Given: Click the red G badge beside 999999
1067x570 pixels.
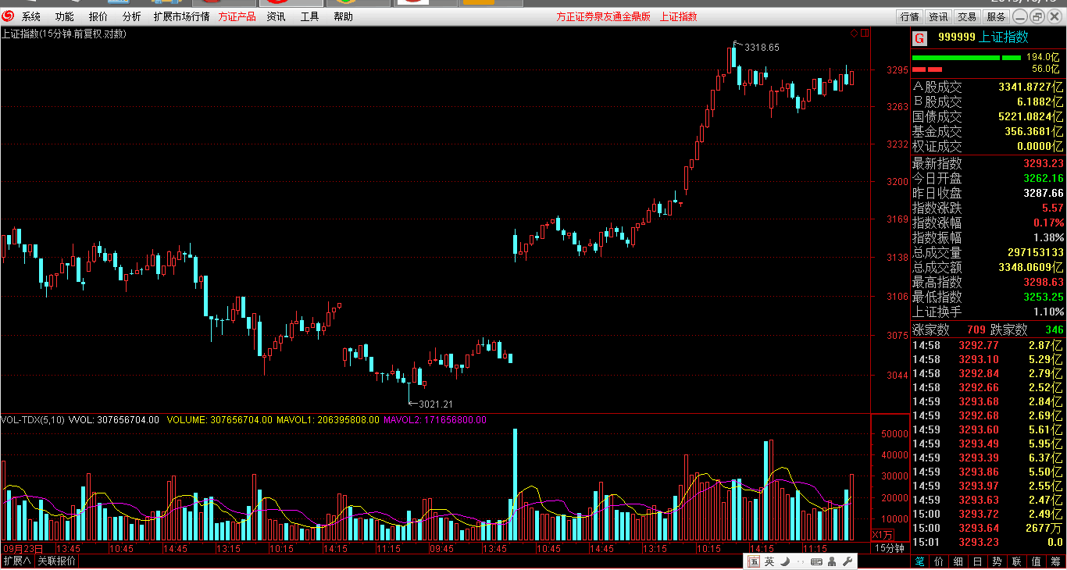Looking at the screenshot, I should pos(919,37).
